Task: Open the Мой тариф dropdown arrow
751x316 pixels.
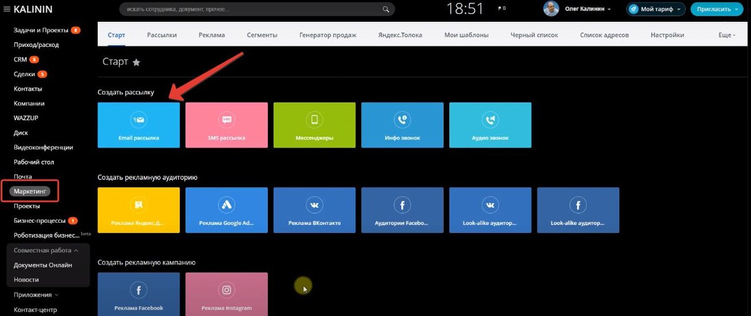Action: tap(678, 10)
